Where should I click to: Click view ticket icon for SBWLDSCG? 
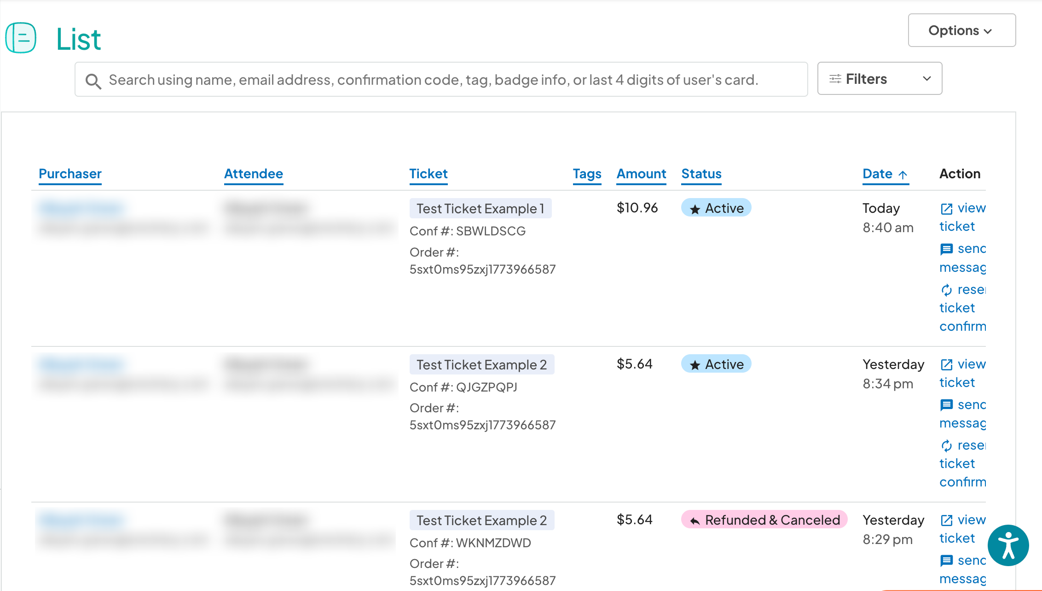[x=946, y=209]
